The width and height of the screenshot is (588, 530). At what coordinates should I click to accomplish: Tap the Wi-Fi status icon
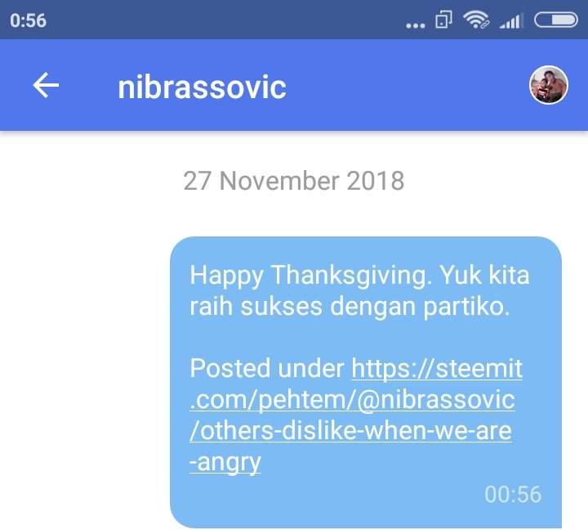[476, 20]
